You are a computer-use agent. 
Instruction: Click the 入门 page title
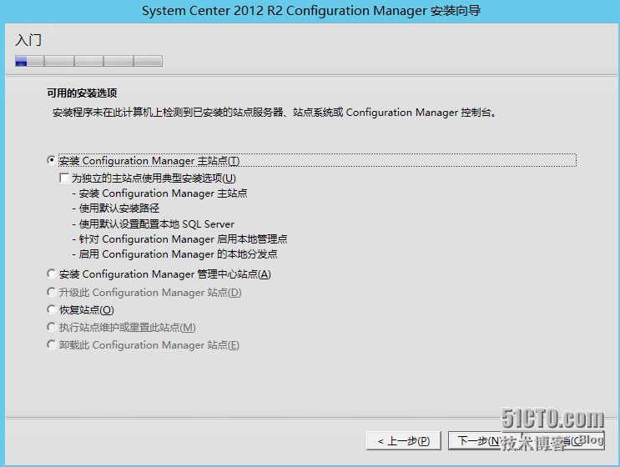pos(28,40)
